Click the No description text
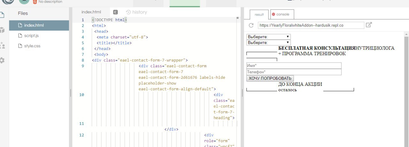The height and width of the screenshot is (147, 409). point(50,2)
